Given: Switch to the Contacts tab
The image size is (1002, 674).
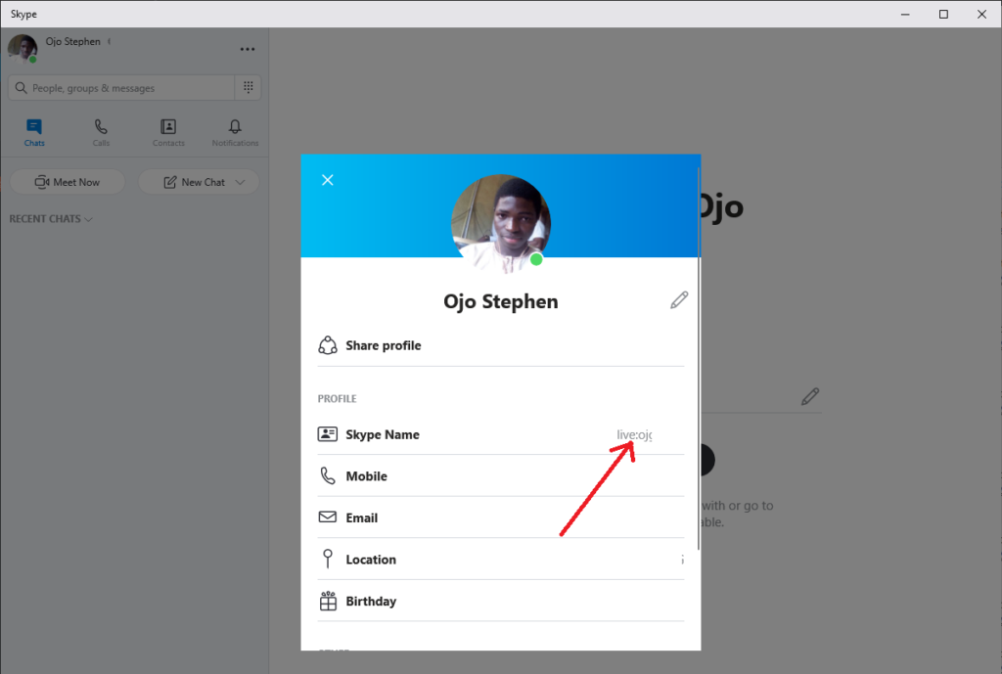Looking at the screenshot, I should [168, 133].
